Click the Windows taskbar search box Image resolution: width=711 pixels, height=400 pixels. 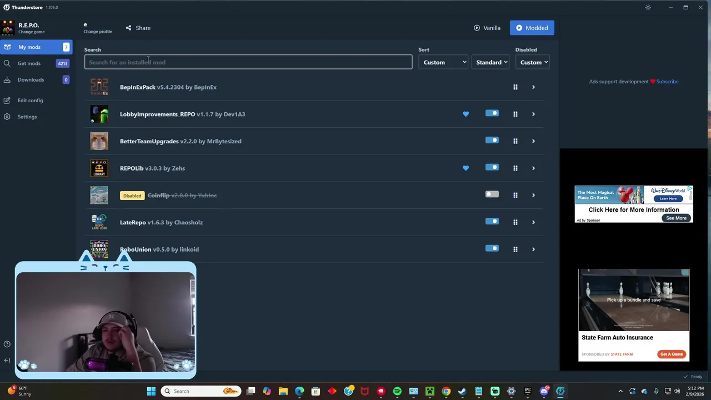coord(201,391)
